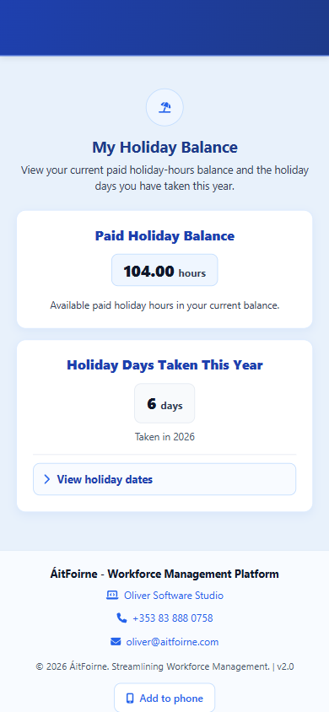
Task: Click the 104.00 hours balance badge
Action: (x=164, y=270)
